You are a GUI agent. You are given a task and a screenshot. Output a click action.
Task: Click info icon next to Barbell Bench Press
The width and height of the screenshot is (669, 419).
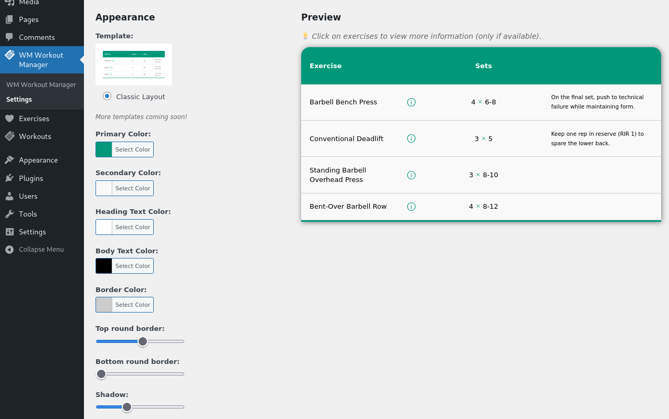(x=411, y=102)
